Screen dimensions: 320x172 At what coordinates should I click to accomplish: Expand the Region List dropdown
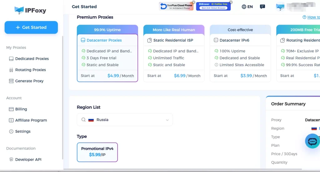click(x=125, y=120)
